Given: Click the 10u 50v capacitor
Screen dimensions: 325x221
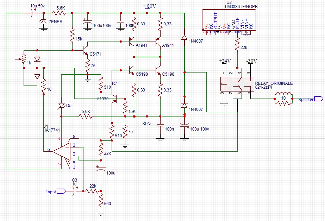Looking at the screenshot, I should click(x=32, y=13).
